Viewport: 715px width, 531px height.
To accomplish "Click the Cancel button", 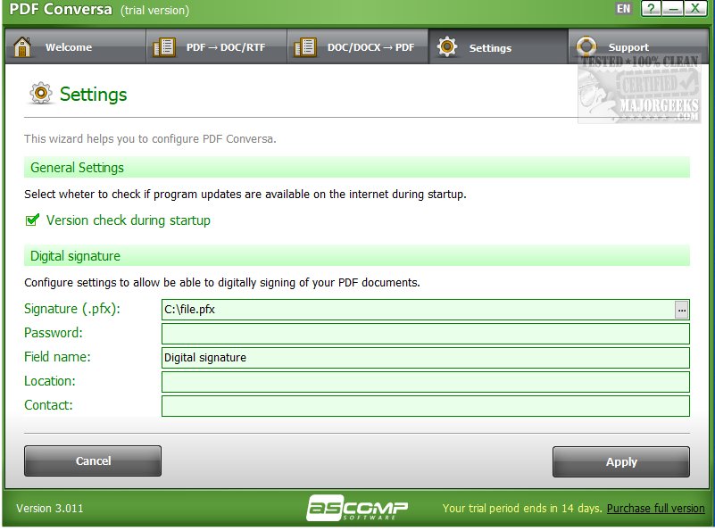I will point(93,461).
